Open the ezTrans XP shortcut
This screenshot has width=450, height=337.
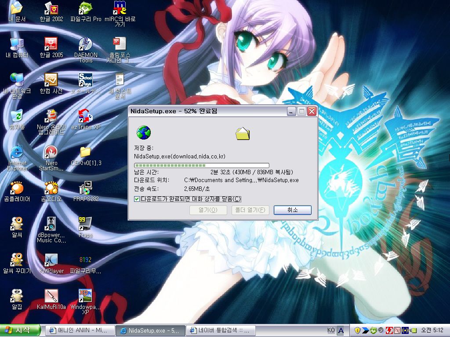pos(85,117)
